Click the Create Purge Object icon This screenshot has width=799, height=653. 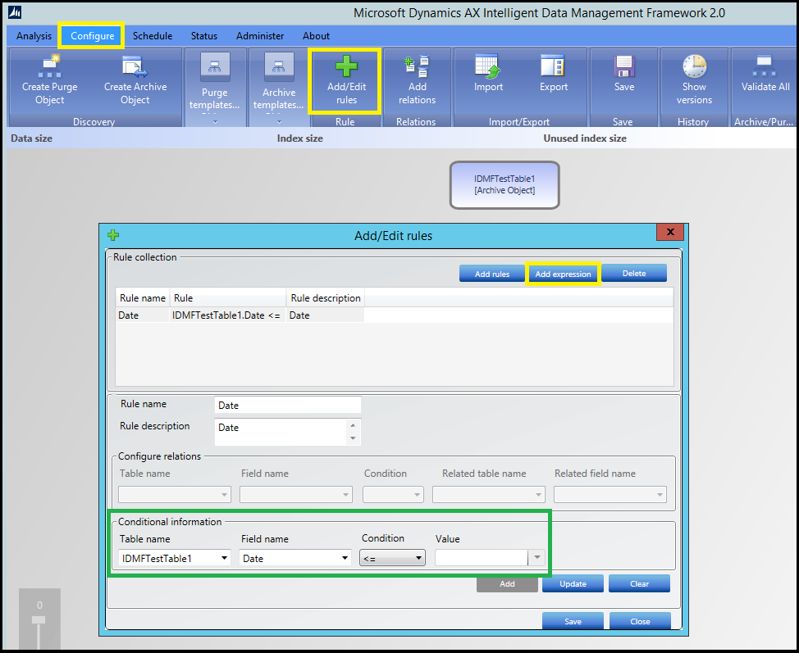click(49, 66)
